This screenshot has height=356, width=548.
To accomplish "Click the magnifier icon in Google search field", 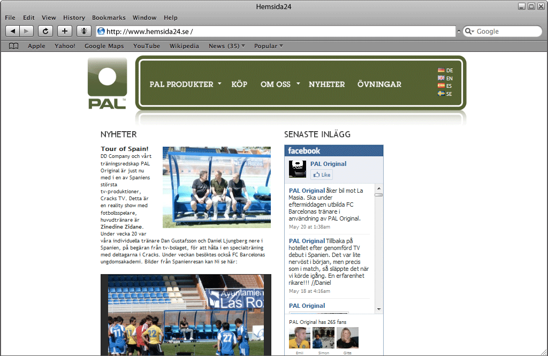I will [x=468, y=31].
